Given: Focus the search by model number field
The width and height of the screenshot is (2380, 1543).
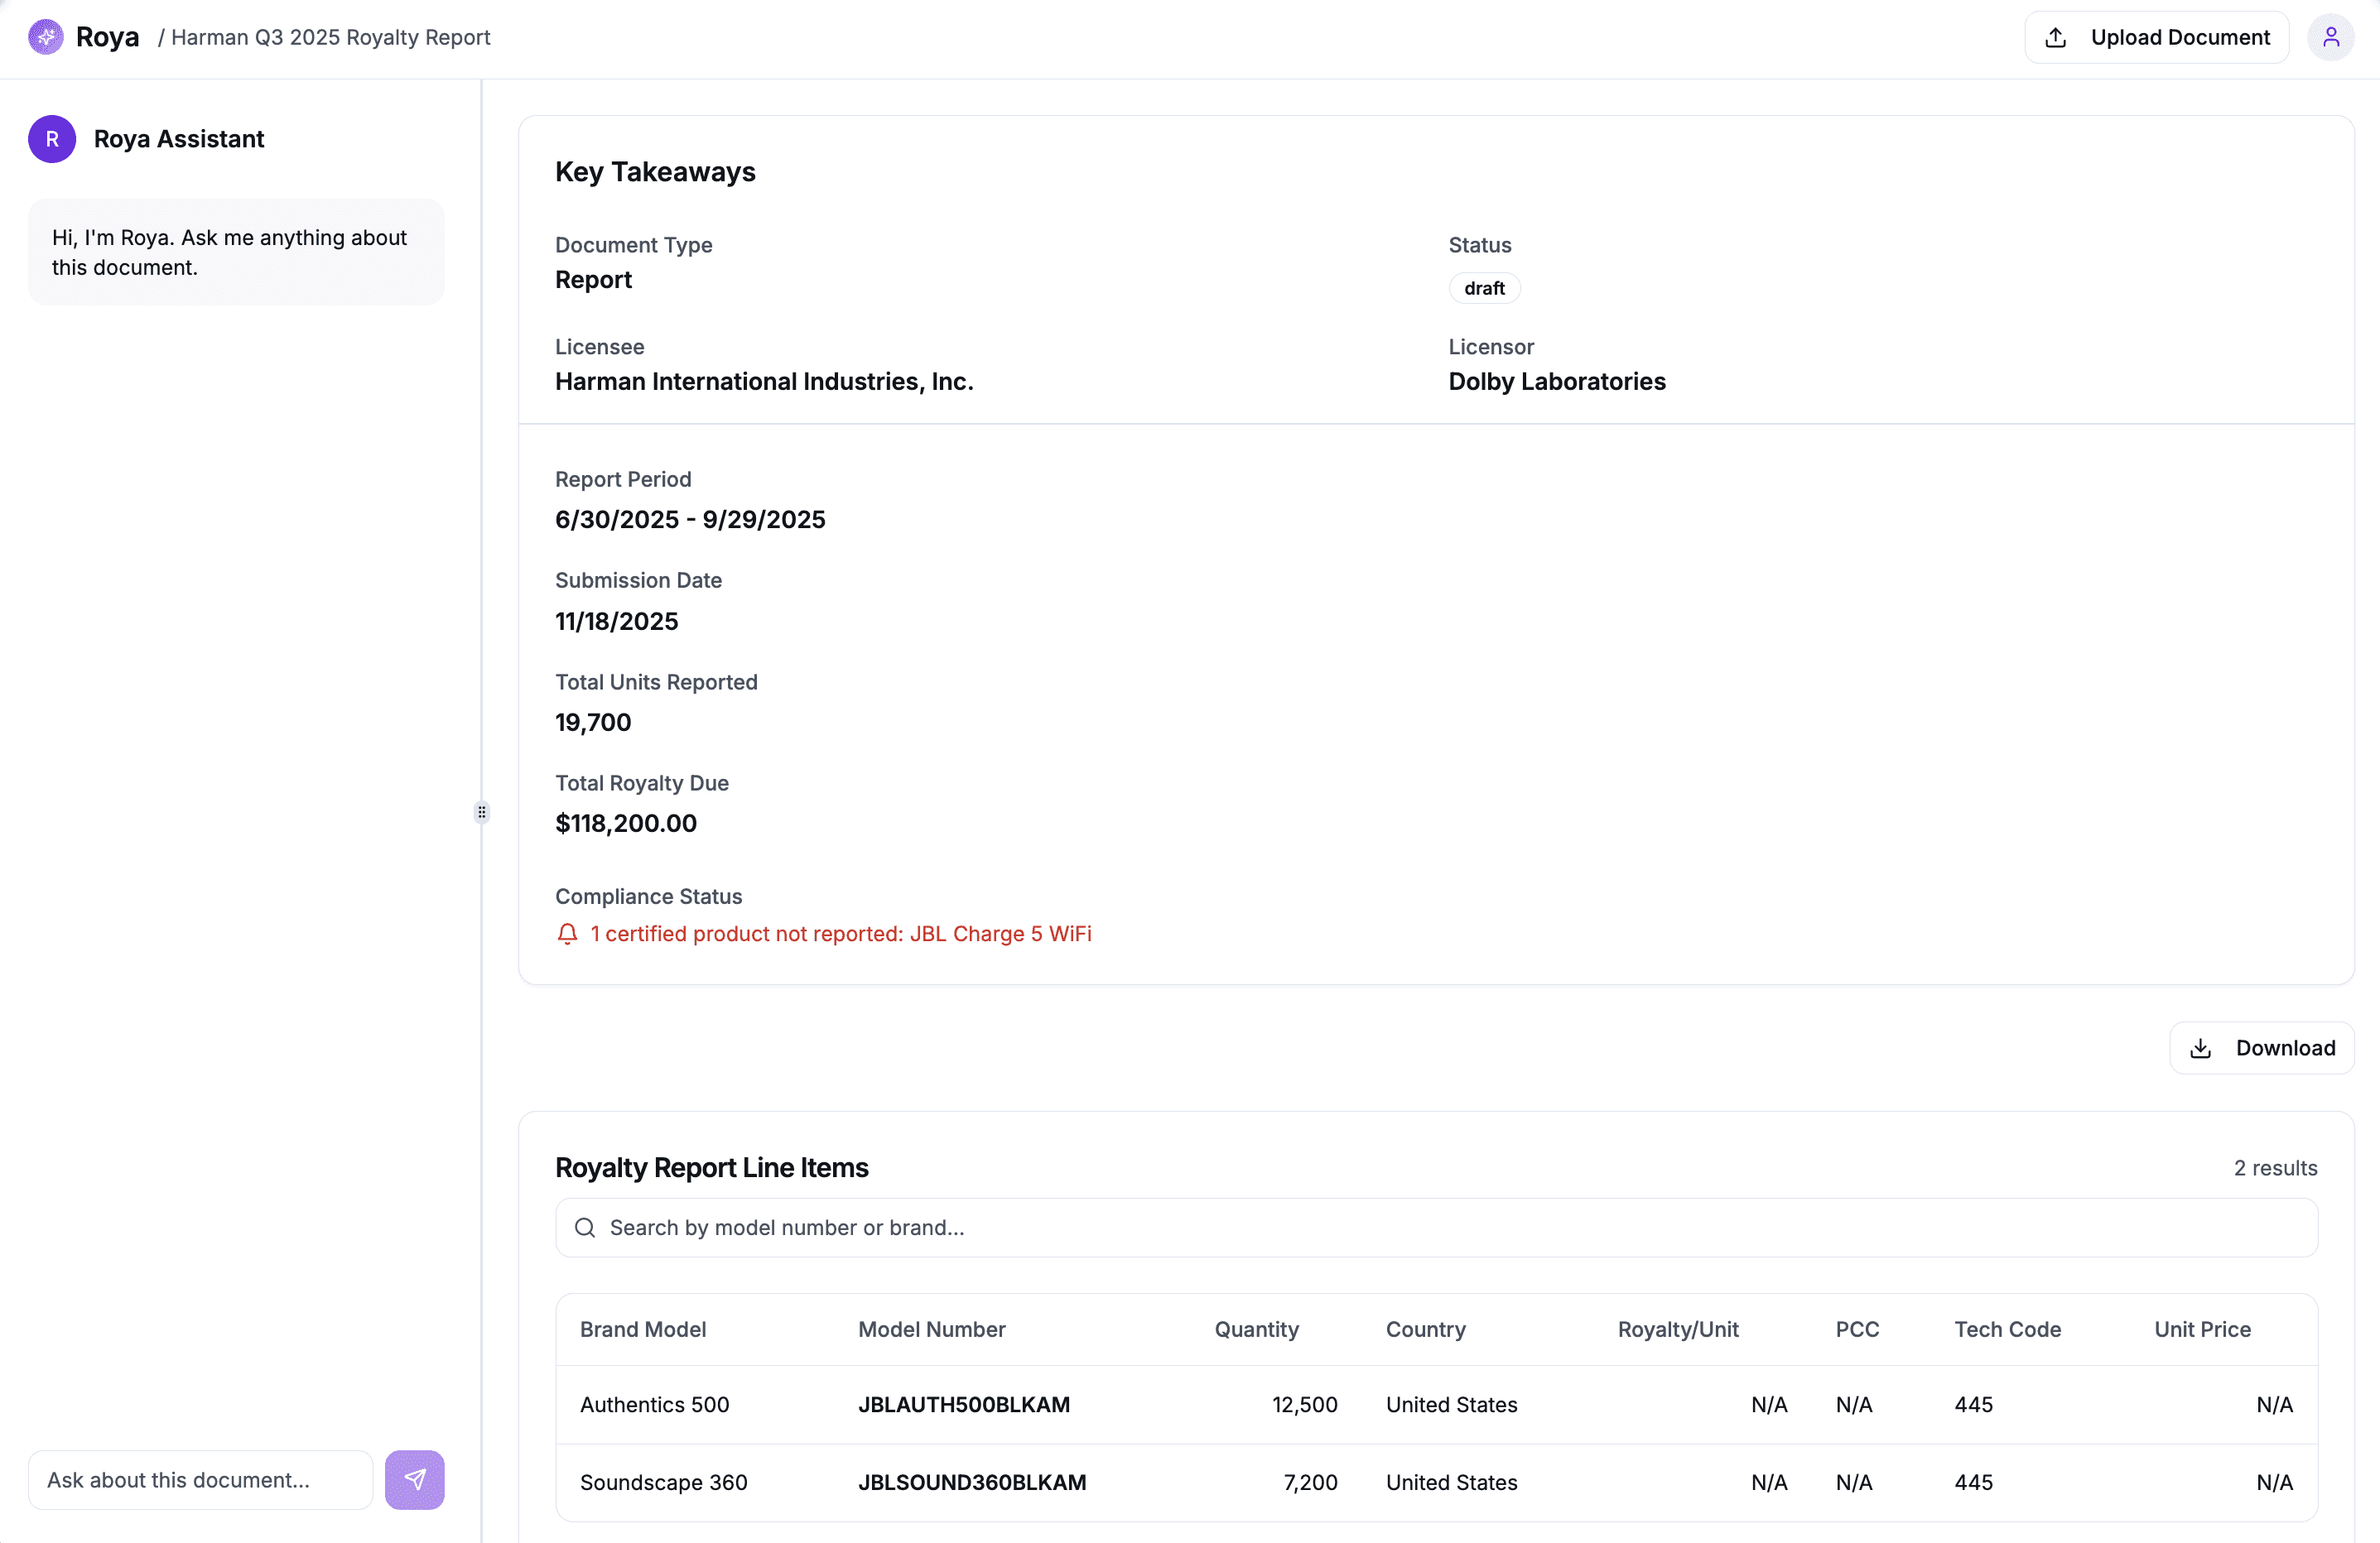Looking at the screenshot, I should [1436, 1228].
